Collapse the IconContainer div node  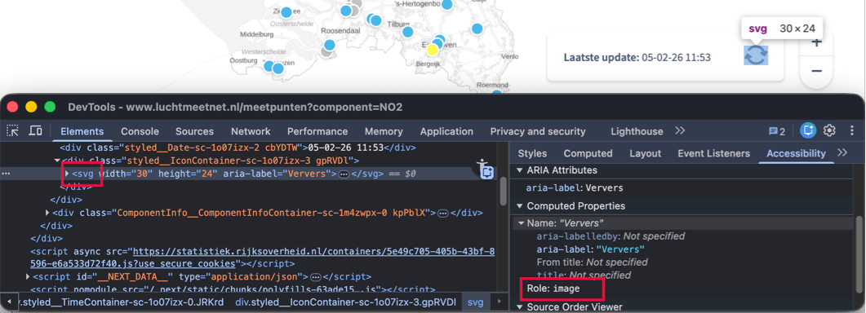(57, 161)
